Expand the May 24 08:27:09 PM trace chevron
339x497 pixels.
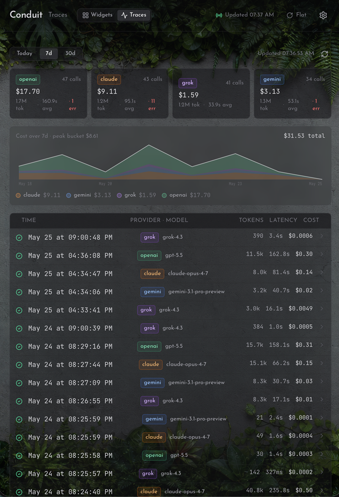pyautogui.click(x=322, y=381)
